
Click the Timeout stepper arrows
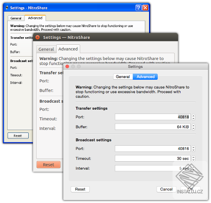pyautogui.click(x=193, y=159)
